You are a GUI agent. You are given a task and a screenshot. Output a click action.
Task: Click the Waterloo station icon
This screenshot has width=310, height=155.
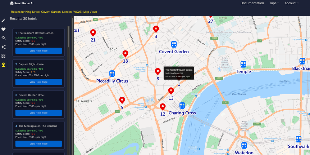pyautogui.click(x=244, y=145)
